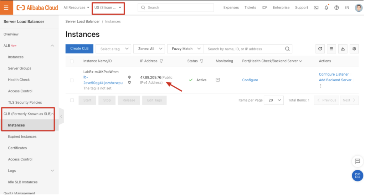Download the instance list
This screenshot has height=195, width=365.
(x=343, y=49)
